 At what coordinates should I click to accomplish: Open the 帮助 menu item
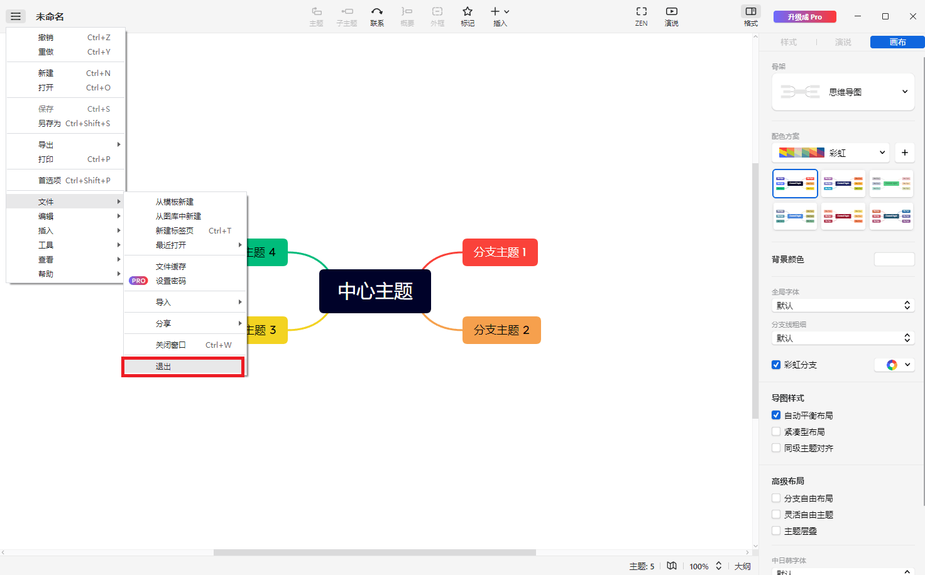point(65,274)
